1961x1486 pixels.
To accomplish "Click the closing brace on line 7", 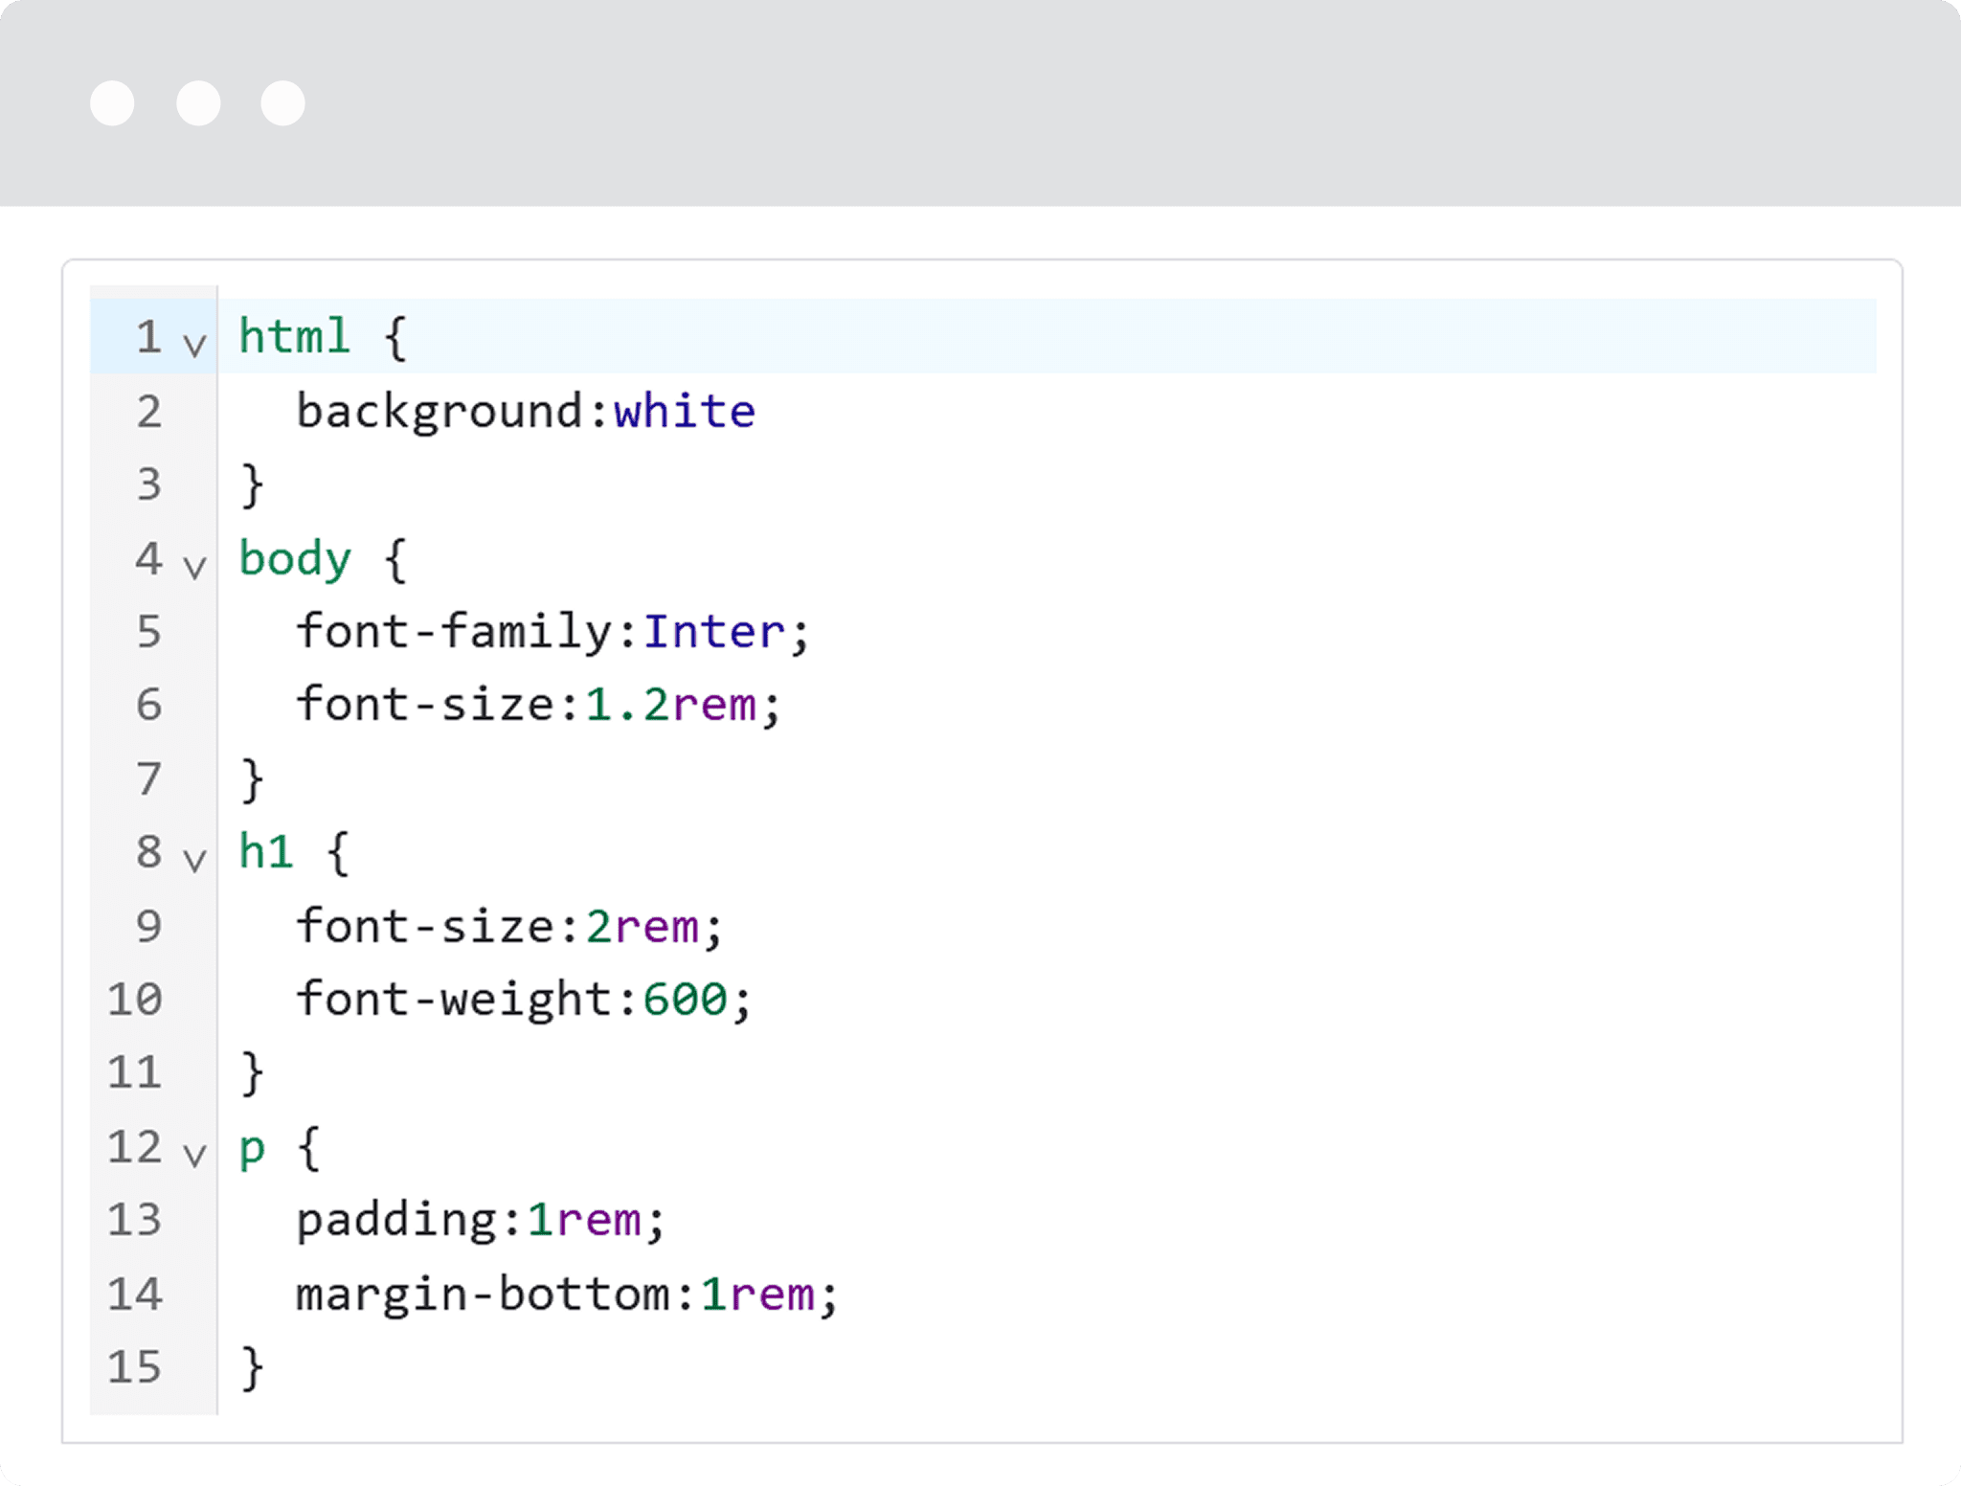I will [x=252, y=779].
